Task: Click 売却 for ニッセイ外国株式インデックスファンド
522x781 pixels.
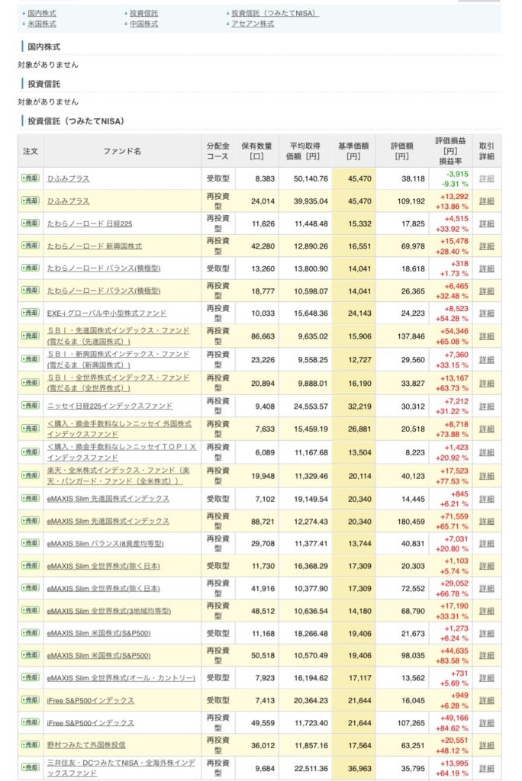Action: pos(31,429)
